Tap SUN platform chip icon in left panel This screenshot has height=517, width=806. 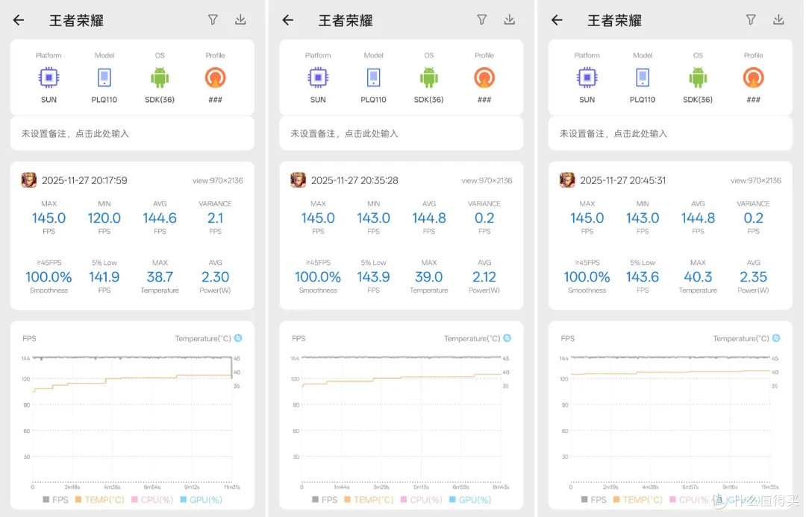49,77
